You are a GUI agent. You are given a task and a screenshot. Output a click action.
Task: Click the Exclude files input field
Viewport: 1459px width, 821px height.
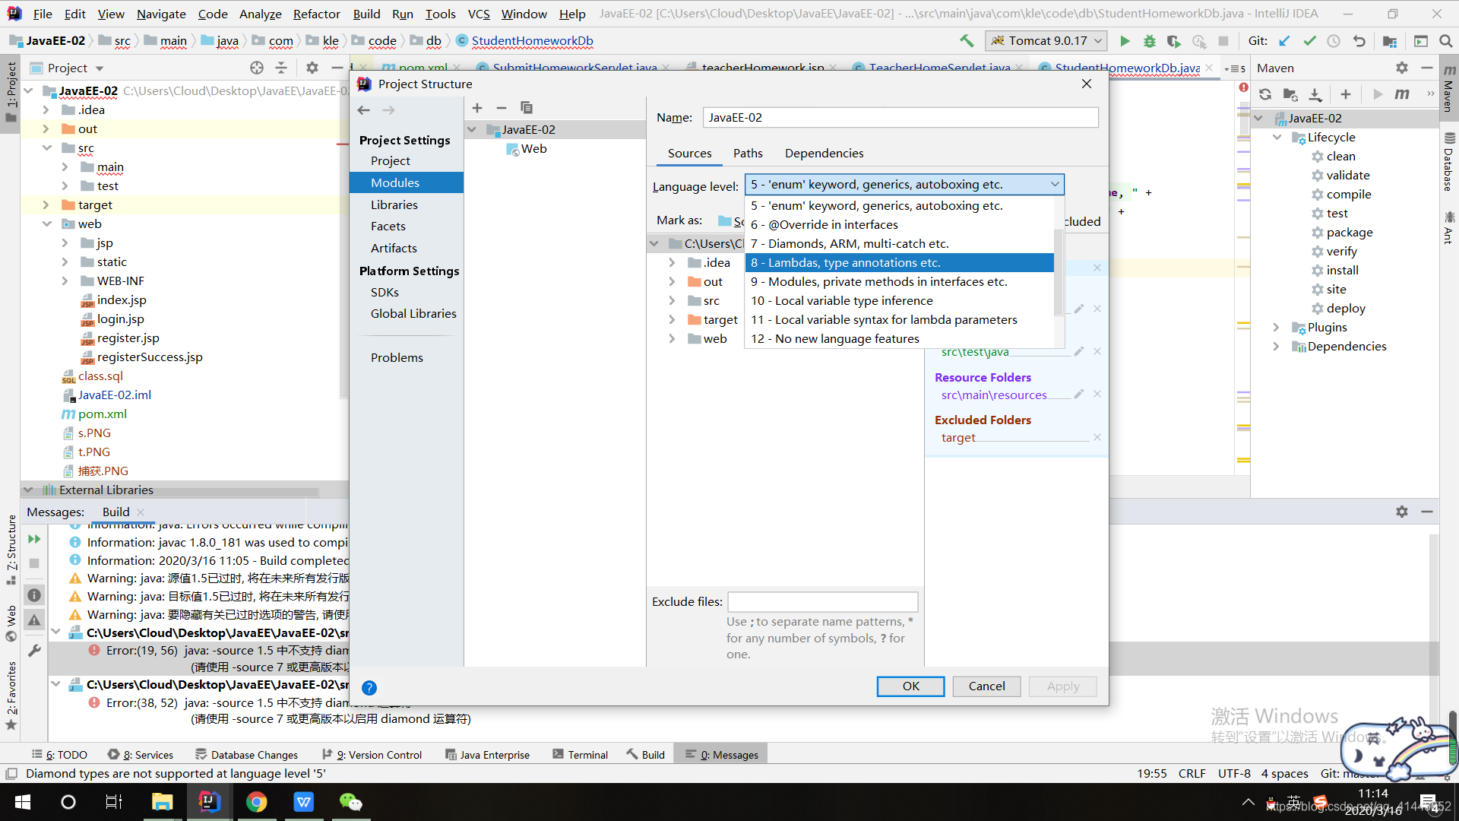pos(822,602)
